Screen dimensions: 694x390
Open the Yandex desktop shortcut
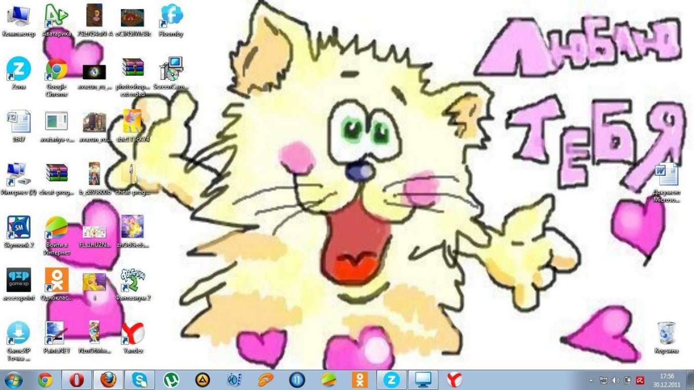pyautogui.click(x=132, y=333)
